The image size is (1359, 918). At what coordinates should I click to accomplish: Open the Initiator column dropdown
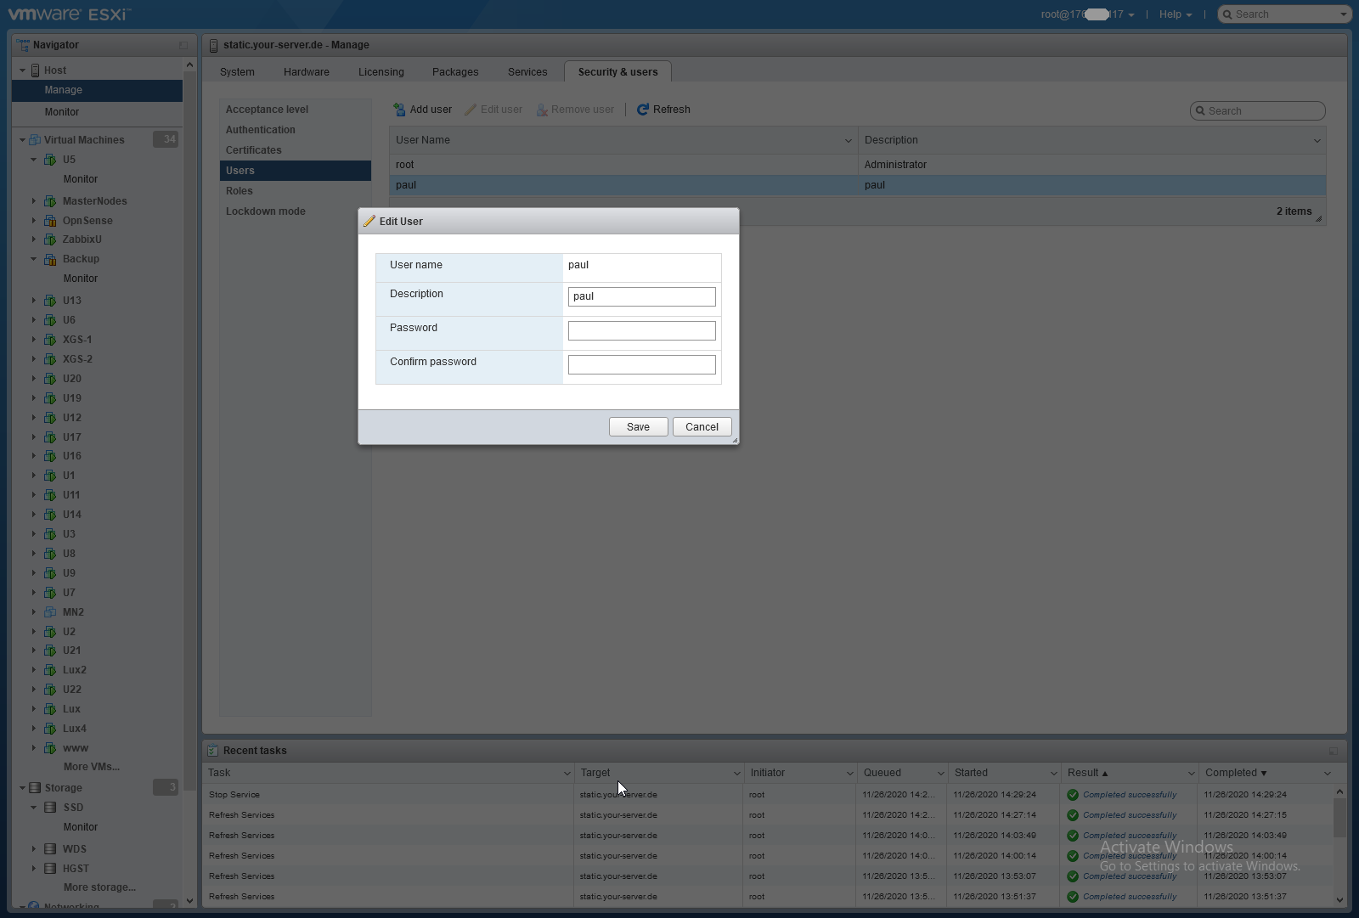[849, 774]
